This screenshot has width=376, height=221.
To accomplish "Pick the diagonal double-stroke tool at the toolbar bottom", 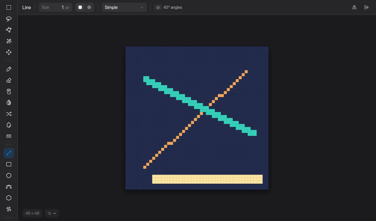I will pos(9,209).
